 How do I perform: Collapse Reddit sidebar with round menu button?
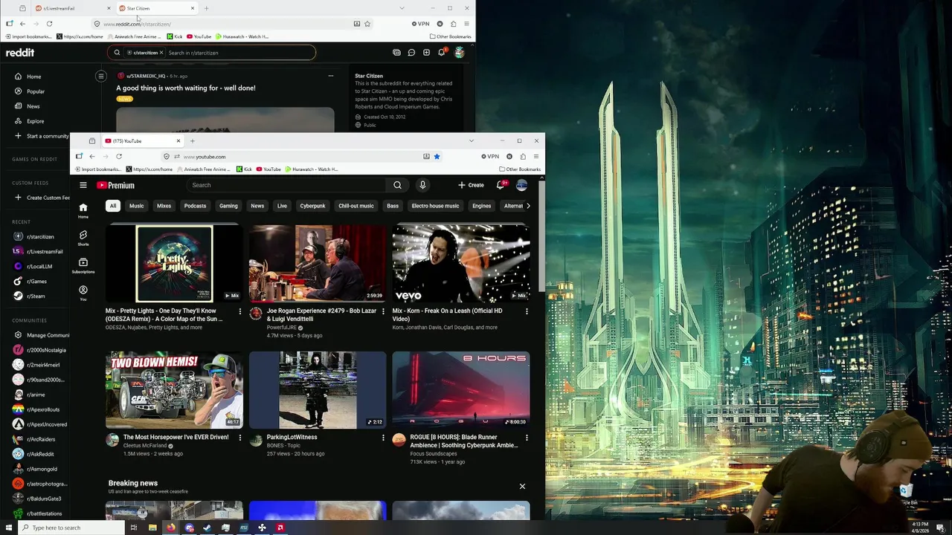pyautogui.click(x=101, y=76)
